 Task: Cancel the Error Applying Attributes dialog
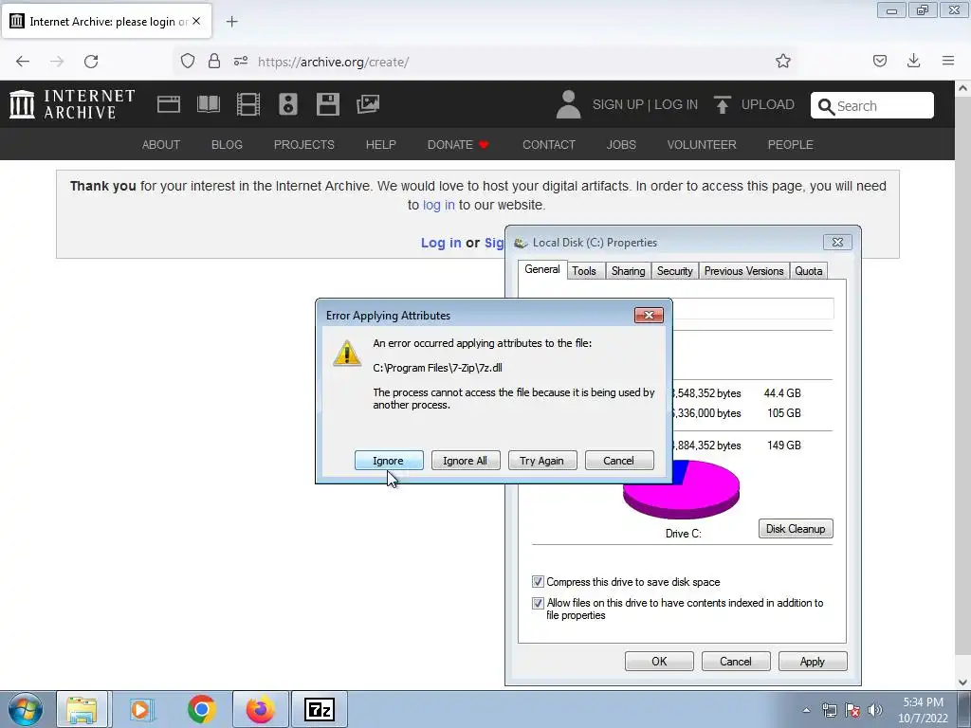[618, 461]
